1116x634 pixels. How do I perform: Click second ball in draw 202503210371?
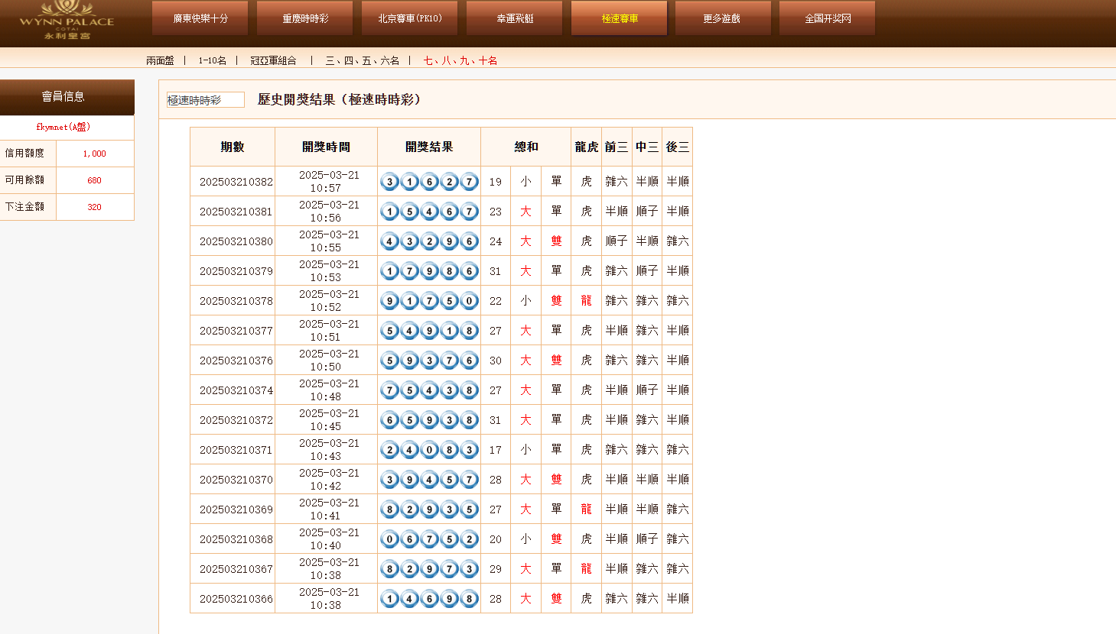coord(409,450)
